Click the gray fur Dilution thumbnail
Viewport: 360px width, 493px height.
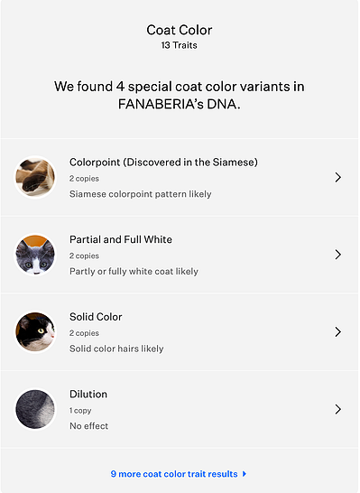click(x=35, y=409)
